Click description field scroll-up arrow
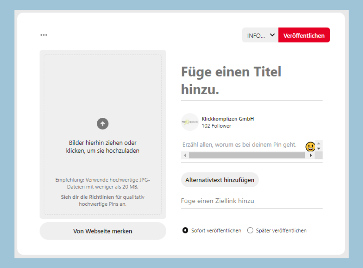The width and height of the screenshot is (363, 268). click(319, 143)
